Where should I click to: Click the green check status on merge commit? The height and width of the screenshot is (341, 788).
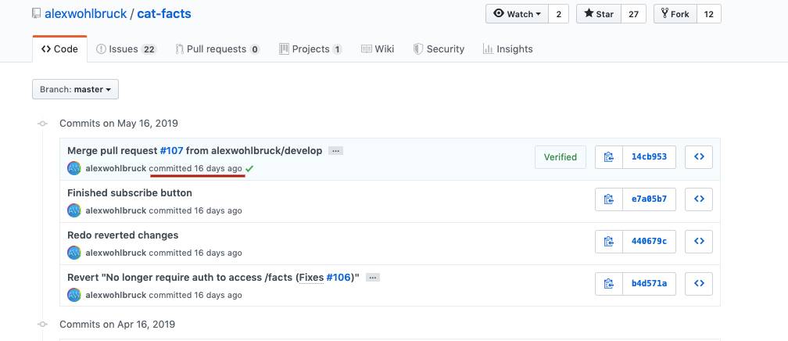(x=250, y=168)
